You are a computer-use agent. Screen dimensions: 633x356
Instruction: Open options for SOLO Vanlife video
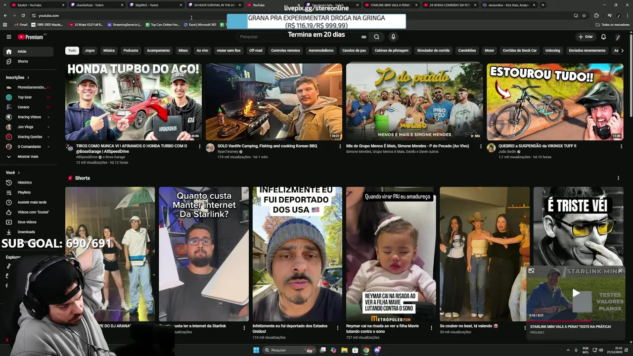coord(340,146)
